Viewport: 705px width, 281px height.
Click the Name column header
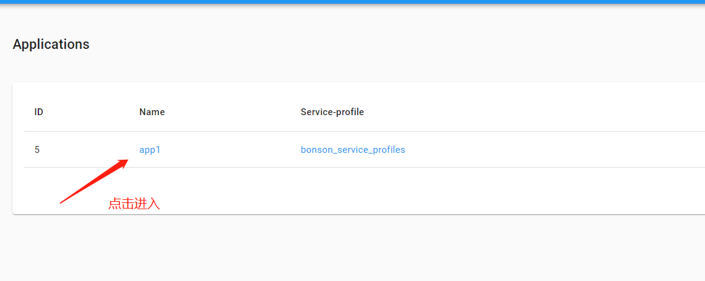point(152,112)
